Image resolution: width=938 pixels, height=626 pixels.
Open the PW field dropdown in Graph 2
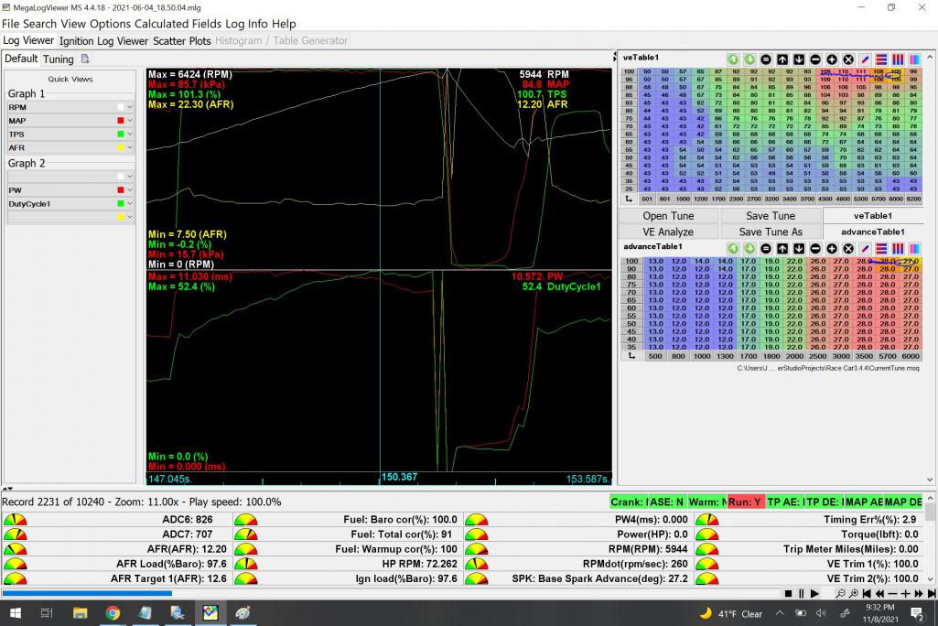pyautogui.click(x=130, y=190)
